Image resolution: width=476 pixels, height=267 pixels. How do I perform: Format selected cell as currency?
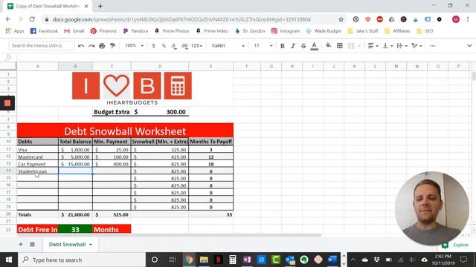pyautogui.click(x=154, y=46)
